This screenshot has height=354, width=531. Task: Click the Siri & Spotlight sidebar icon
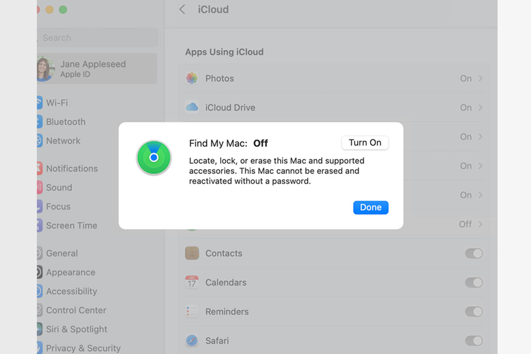pyautogui.click(x=39, y=329)
